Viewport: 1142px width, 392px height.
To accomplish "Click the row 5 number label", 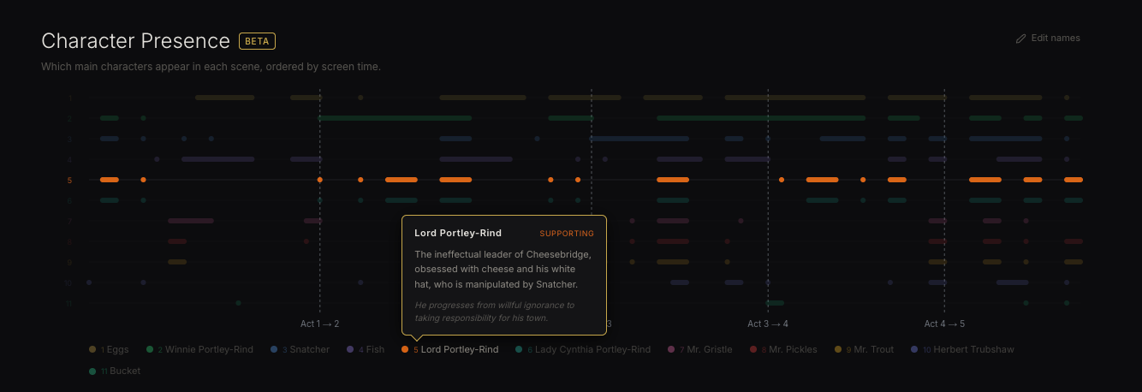I will click(69, 181).
